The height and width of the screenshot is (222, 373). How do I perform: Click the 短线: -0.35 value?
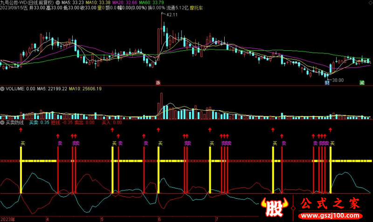62,122
